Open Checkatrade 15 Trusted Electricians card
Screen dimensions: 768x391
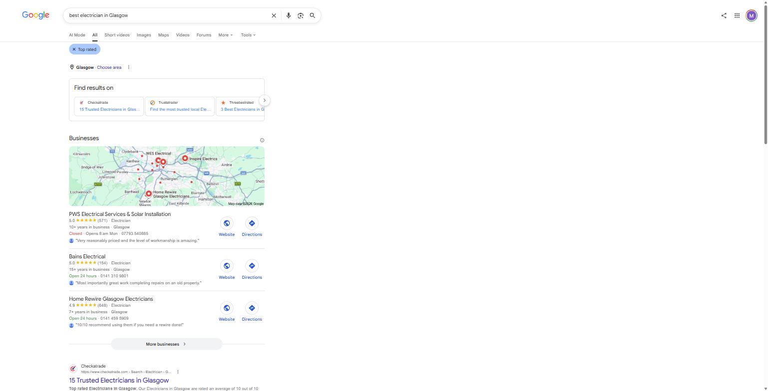[x=109, y=106]
